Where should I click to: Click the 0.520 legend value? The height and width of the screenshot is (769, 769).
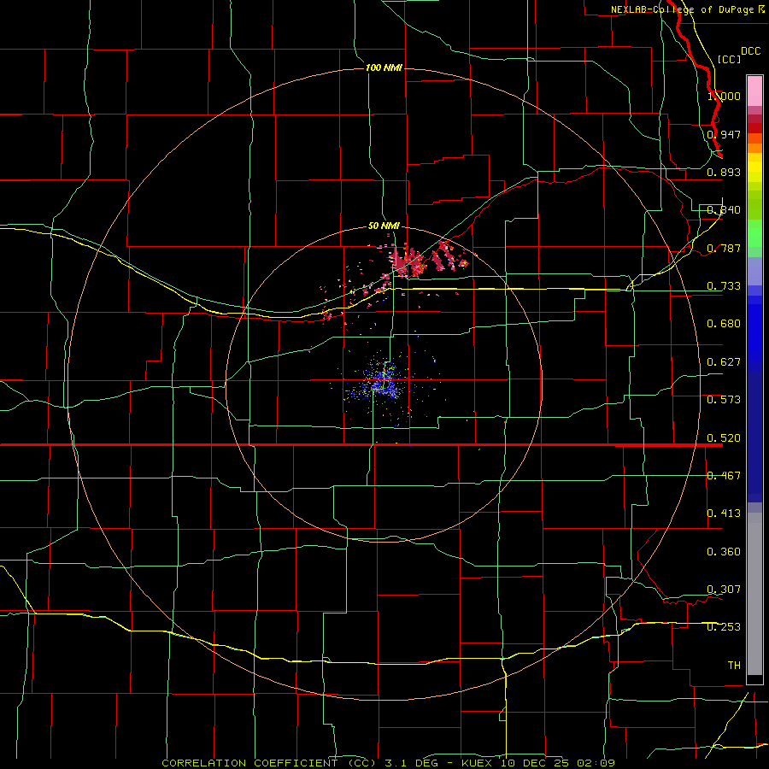pos(724,438)
